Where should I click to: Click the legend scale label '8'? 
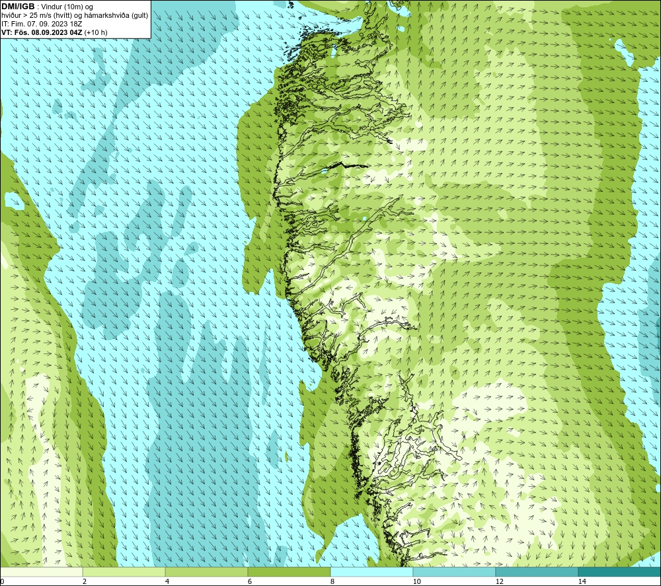pos(332,582)
